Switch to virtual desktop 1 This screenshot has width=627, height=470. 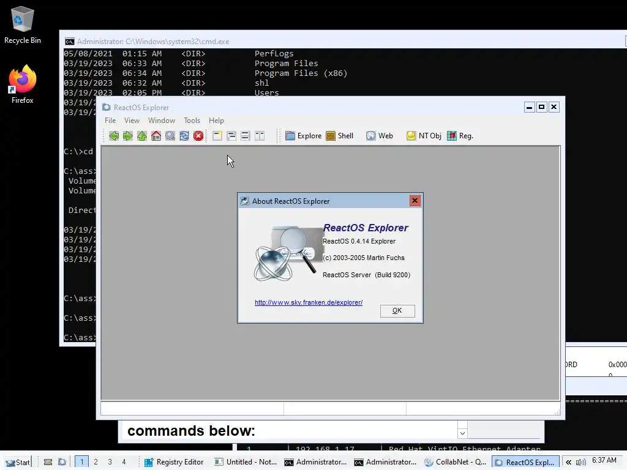[81, 462]
